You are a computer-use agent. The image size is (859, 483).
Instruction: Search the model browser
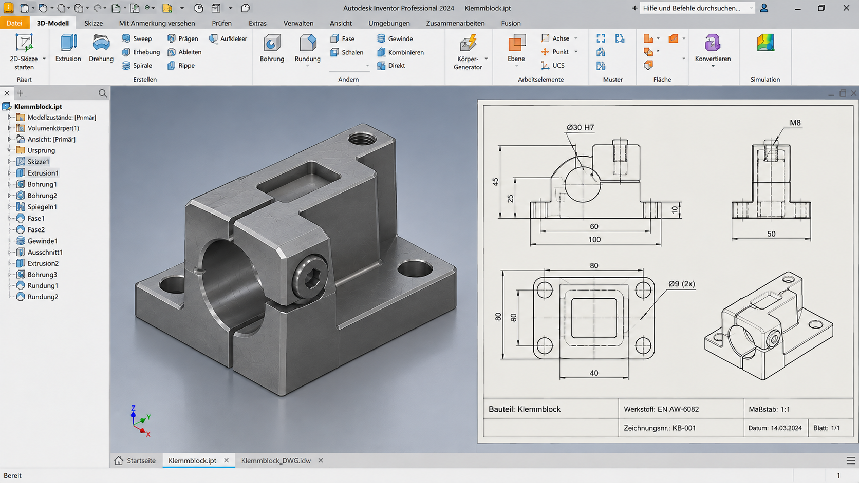[103, 93]
